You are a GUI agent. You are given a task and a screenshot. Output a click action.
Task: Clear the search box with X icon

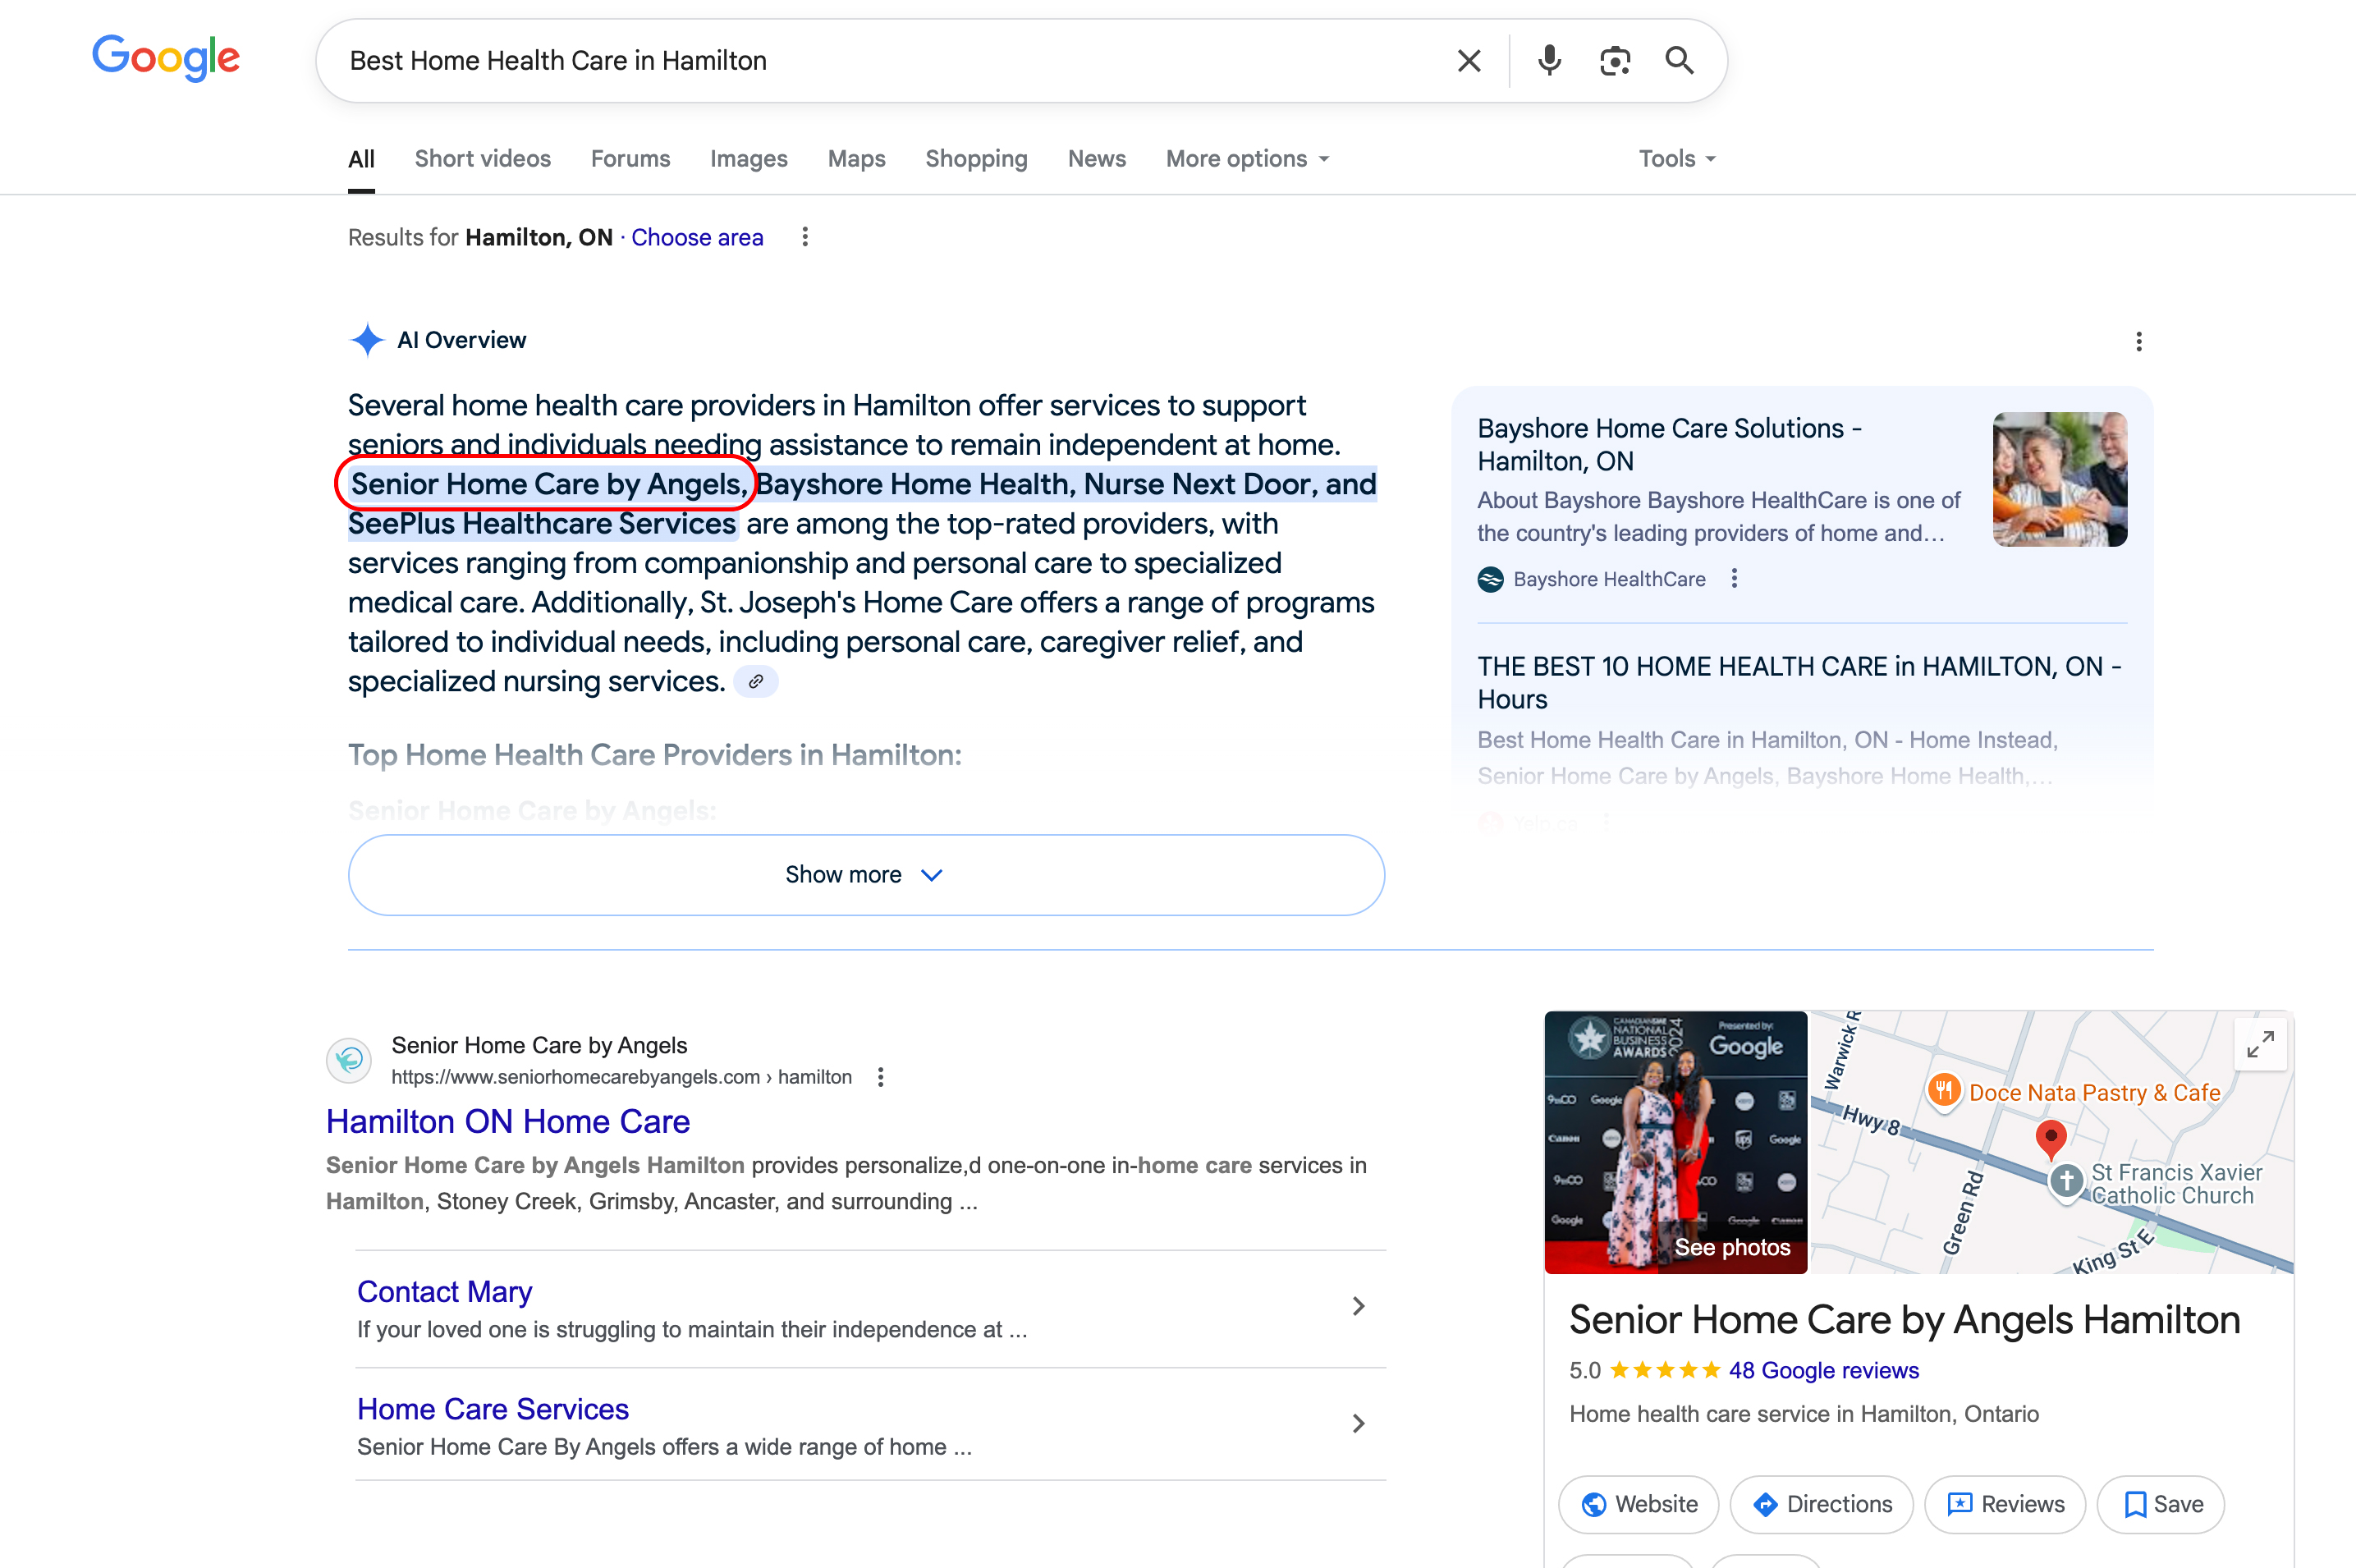(x=1468, y=61)
